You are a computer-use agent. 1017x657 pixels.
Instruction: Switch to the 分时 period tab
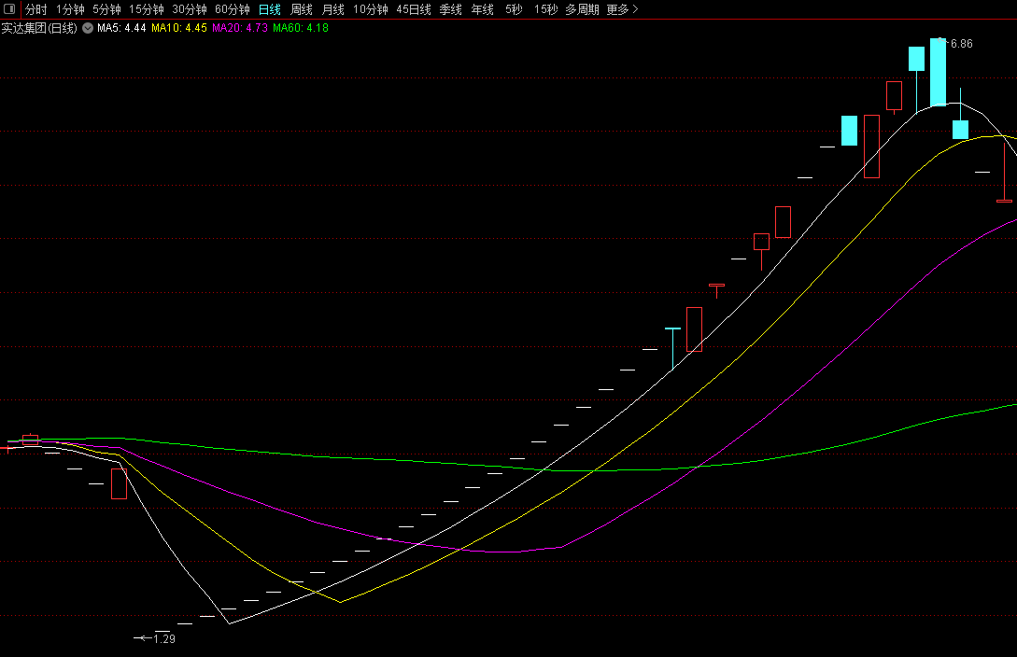[35, 9]
